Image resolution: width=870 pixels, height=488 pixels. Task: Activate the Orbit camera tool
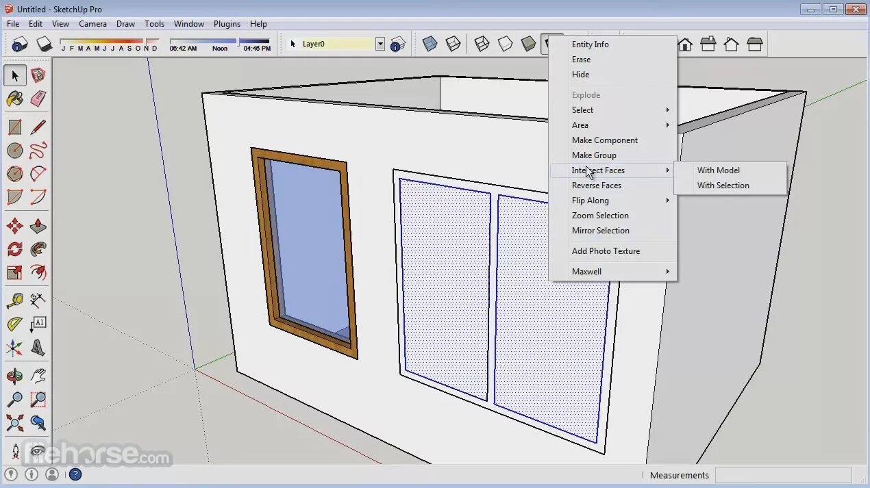[x=15, y=376]
